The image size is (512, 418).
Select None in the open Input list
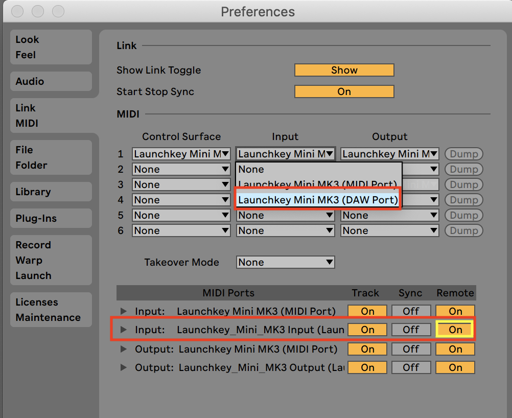(x=318, y=169)
